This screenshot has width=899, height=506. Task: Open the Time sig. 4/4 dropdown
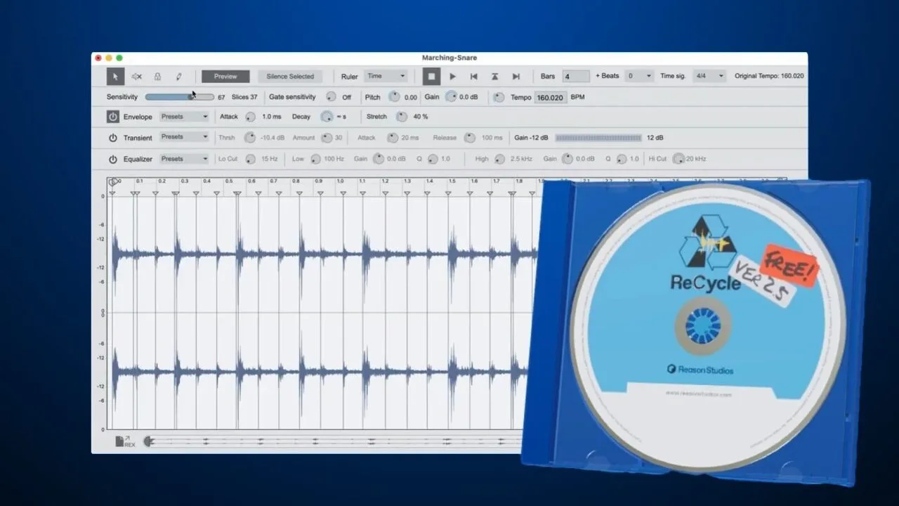tap(709, 76)
